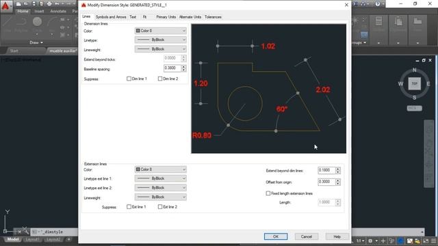Click the Plot printer icon in quick access toolbar
This screenshot has width=438, height=246.
click(49, 4)
